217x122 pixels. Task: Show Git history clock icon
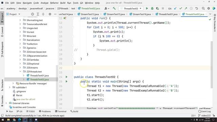tap(191, 8)
